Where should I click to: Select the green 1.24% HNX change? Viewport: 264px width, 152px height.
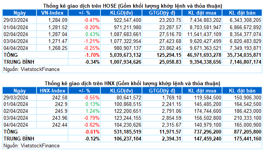92,111
